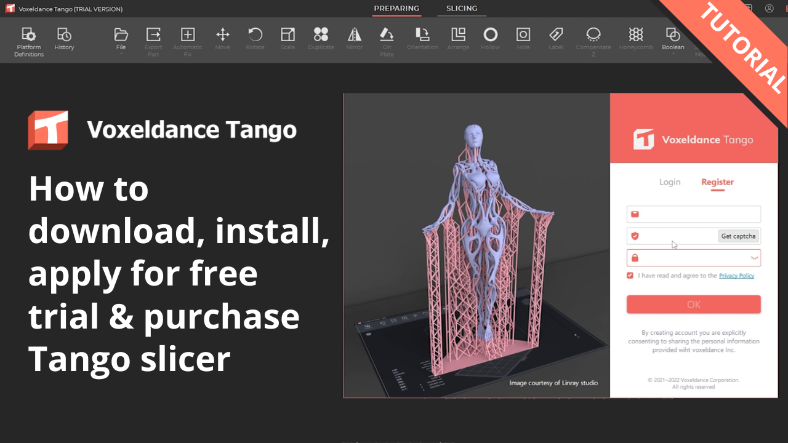Screen dimensions: 788x443
Task: Open the Label tool
Action: pos(556,39)
